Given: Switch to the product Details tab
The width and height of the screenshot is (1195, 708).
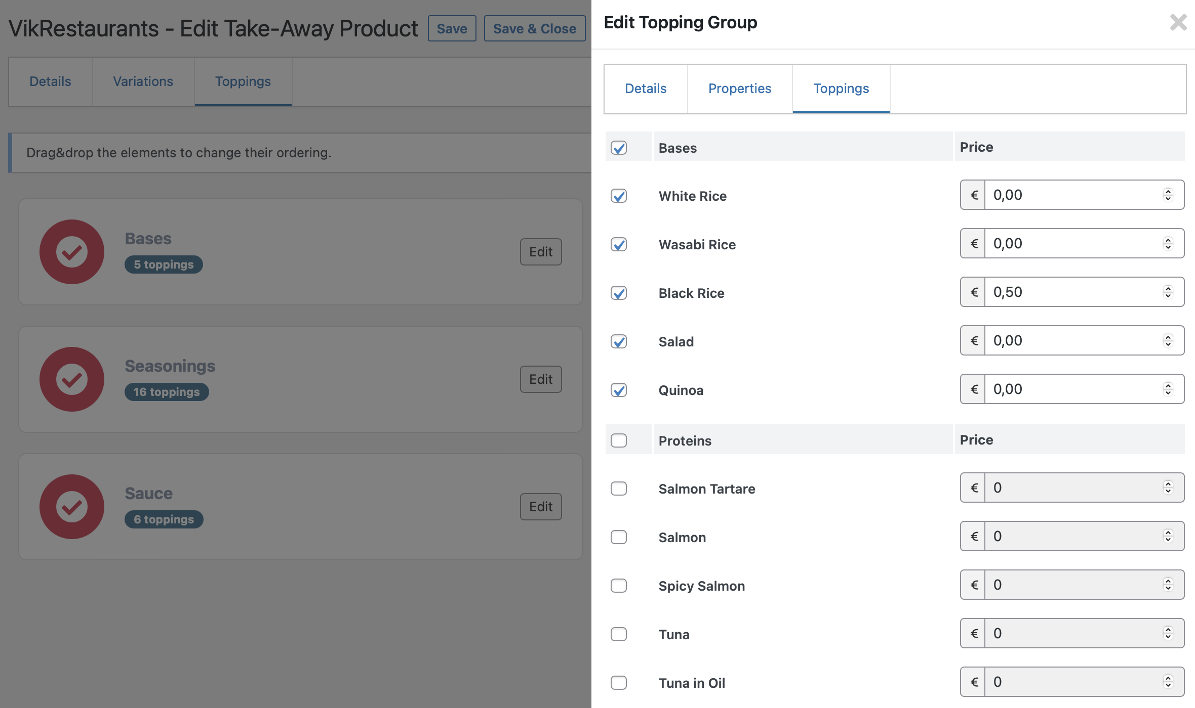Looking at the screenshot, I should [50, 81].
